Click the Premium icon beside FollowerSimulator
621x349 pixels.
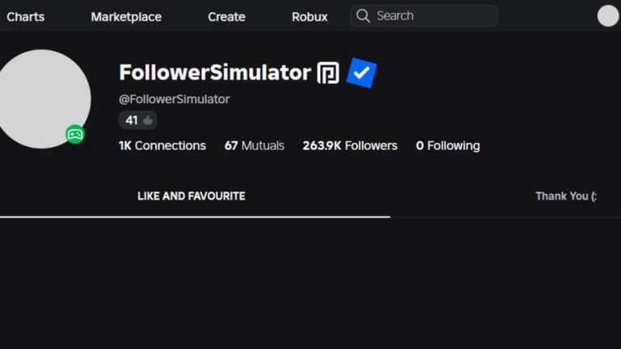(x=327, y=74)
